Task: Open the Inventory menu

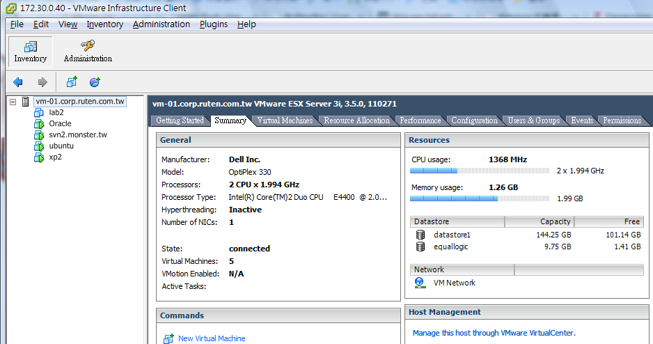Action: coord(104,24)
